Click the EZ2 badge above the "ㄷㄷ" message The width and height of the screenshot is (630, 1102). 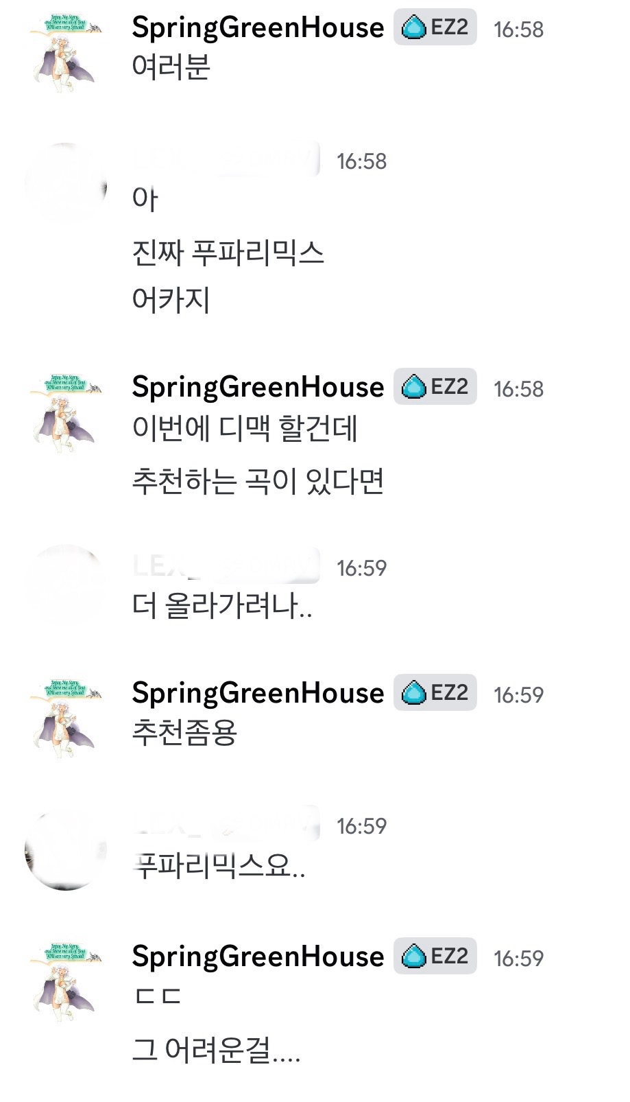pyautogui.click(x=435, y=957)
